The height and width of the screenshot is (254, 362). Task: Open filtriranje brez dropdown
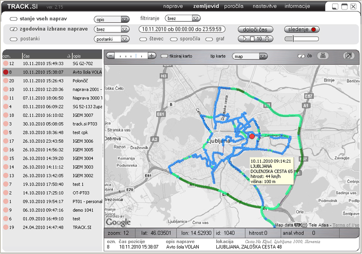point(183,18)
